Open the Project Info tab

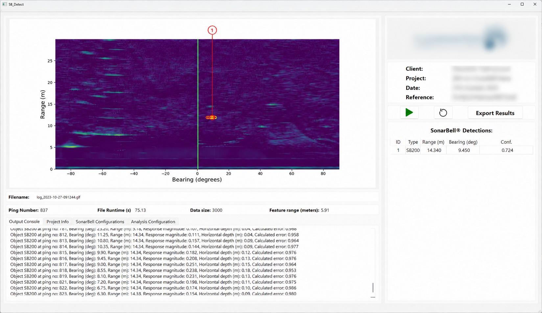pyautogui.click(x=58, y=221)
